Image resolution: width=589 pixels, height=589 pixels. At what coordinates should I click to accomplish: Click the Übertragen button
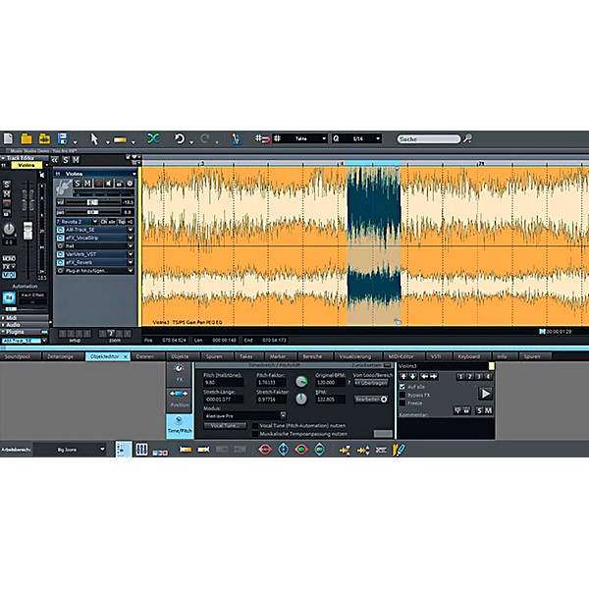pyautogui.click(x=371, y=383)
